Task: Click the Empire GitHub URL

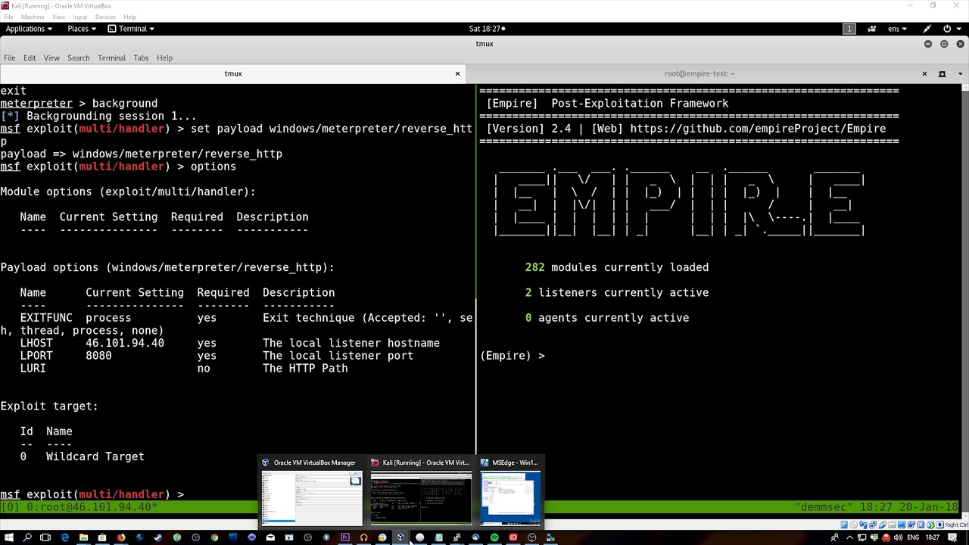Action: pyautogui.click(x=758, y=129)
